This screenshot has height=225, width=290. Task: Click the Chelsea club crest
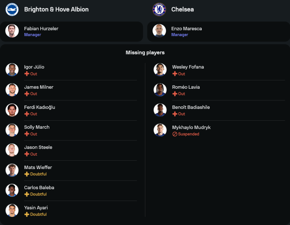(159, 9)
